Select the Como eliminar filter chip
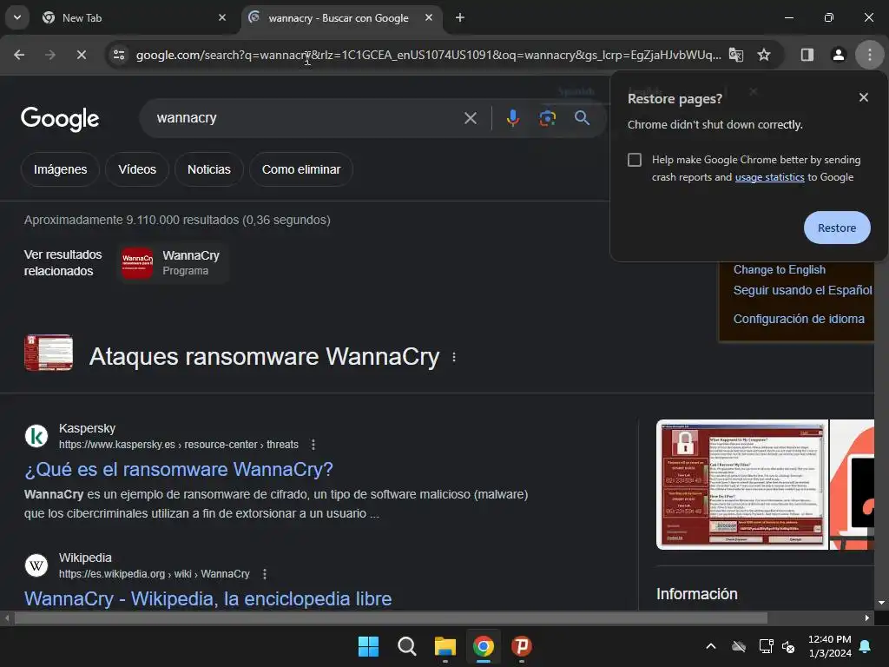The height and width of the screenshot is (667, 889). click(301, 169)
